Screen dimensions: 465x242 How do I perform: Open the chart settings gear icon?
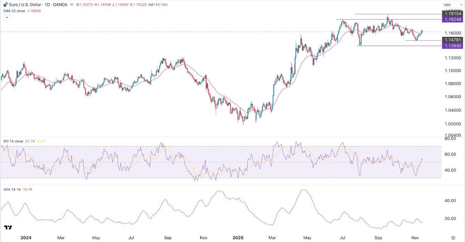(x=453, y=238)
